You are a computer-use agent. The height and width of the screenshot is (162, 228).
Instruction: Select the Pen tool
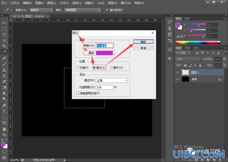point(4,105)
